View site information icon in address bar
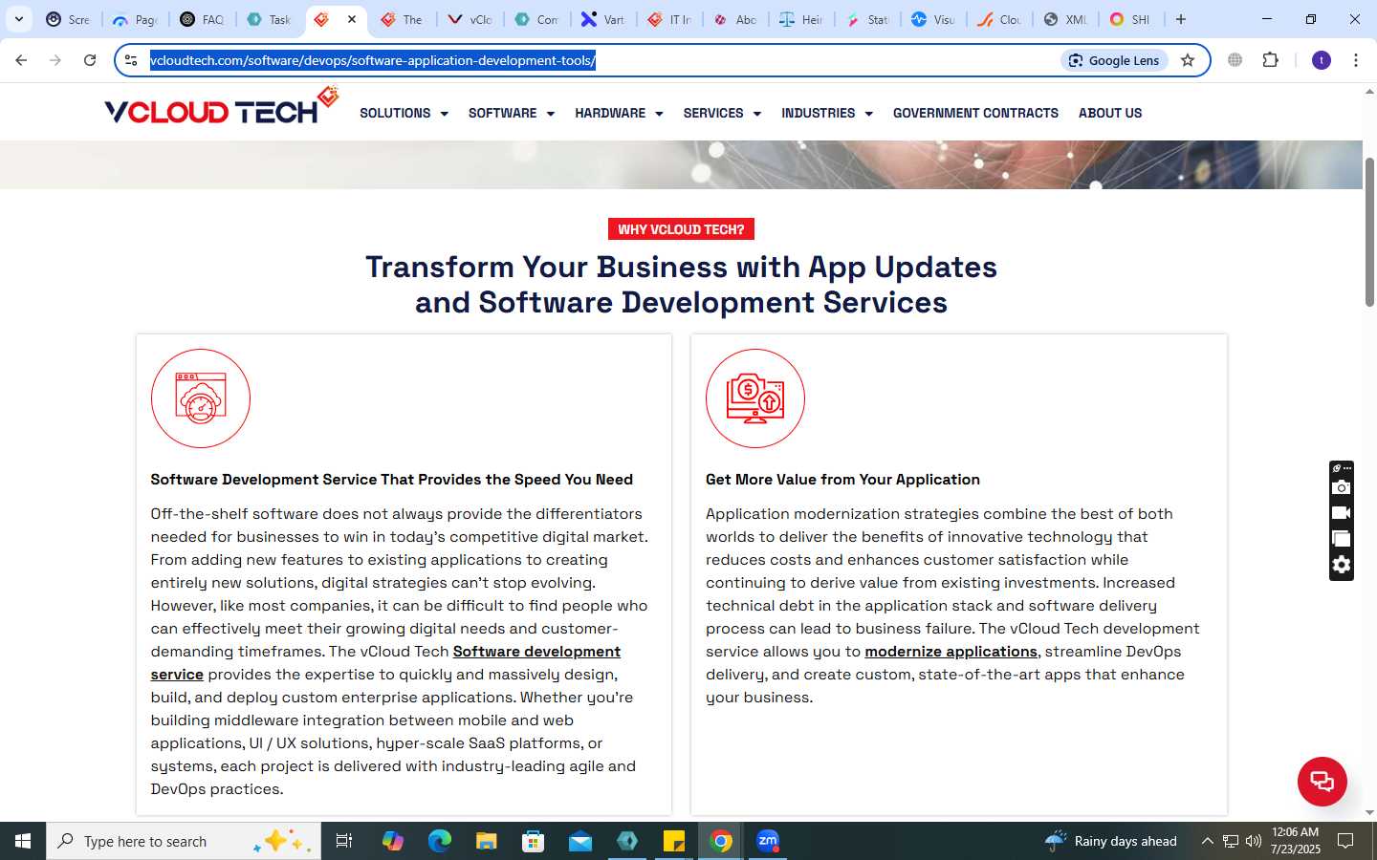This screenshot has height=860, width=1377. [131, 60]
